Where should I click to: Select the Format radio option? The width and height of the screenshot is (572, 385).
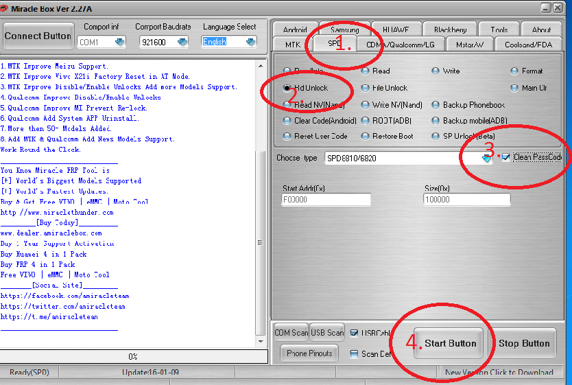514,71
